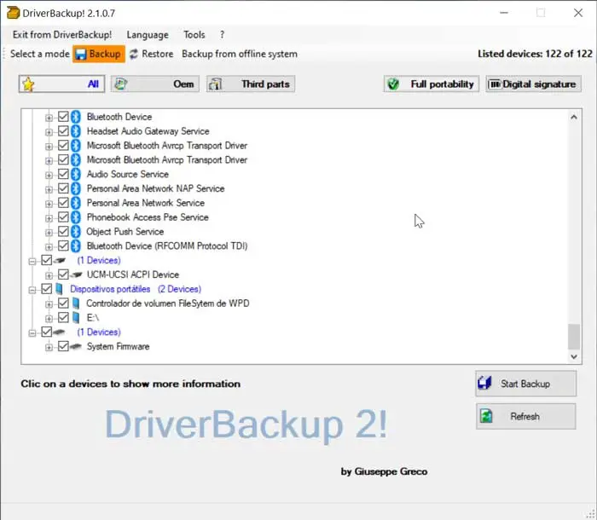597x520 pixels.
Task: Click the star icon on All filter
Action: 28,84
